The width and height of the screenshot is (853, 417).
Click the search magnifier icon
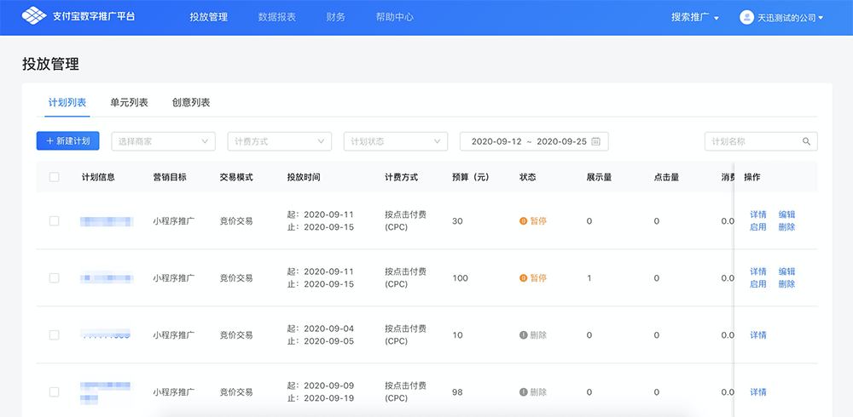[806, 141]
